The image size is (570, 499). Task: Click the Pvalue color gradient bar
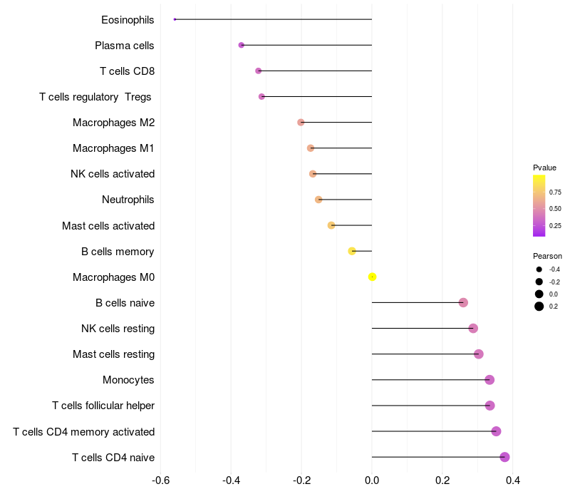coord(539,205)
